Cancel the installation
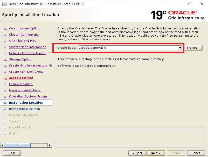This screenshot has width=208, height=157. (x=196, y=153)
